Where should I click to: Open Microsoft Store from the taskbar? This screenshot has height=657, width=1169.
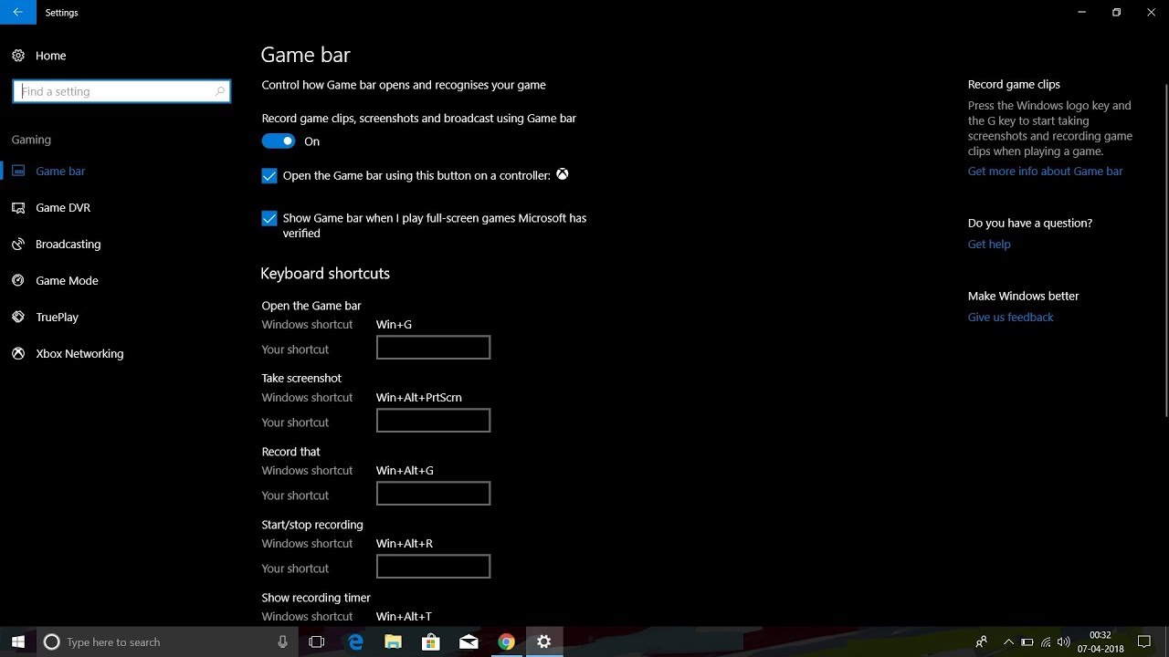pyautogui.click(x=430, y=641)
